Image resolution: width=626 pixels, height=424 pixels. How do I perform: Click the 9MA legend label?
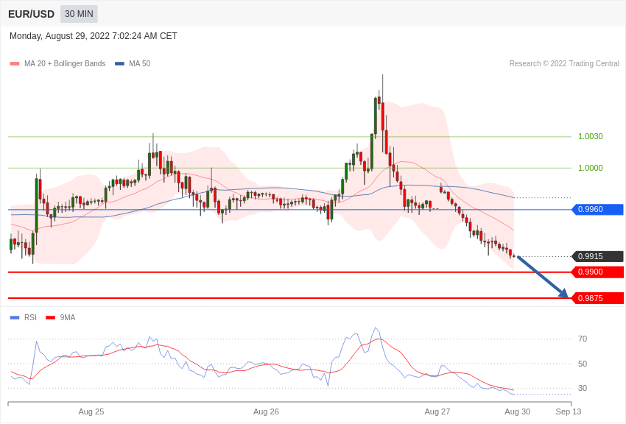coord(68,318)
